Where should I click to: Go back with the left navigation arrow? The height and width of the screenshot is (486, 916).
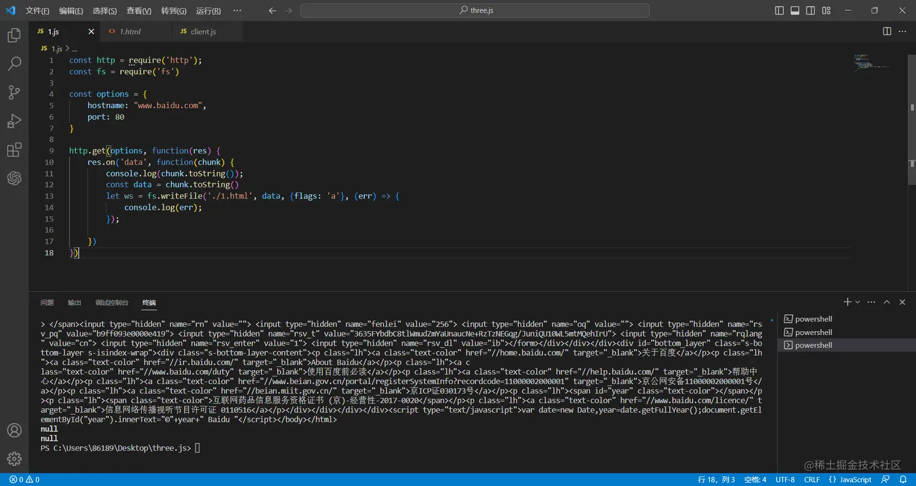(272, 11)
